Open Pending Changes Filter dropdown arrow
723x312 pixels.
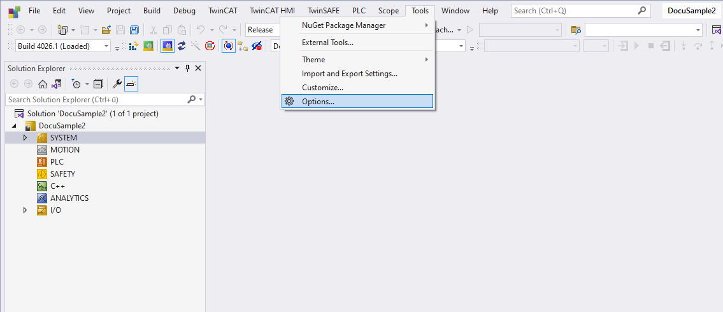coord(87,85)
